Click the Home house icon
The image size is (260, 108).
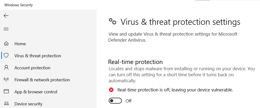(x=6, y=44)
